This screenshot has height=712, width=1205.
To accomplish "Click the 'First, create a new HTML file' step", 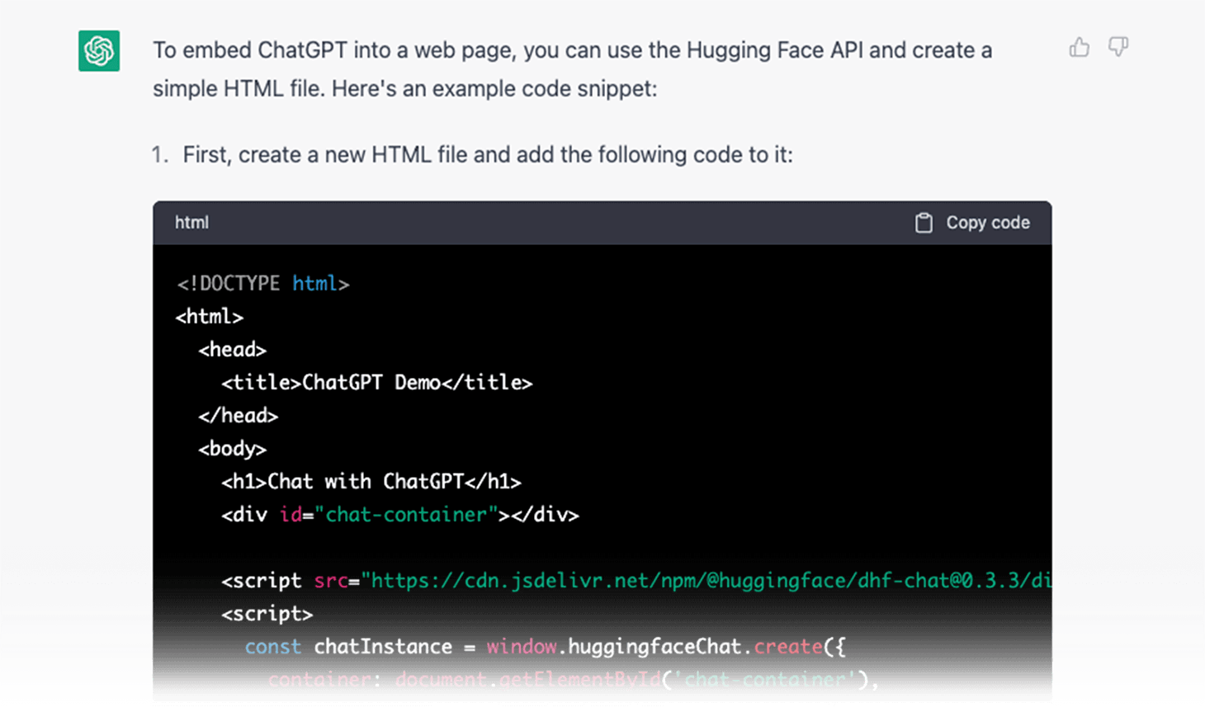I will [x=488, y=155].
